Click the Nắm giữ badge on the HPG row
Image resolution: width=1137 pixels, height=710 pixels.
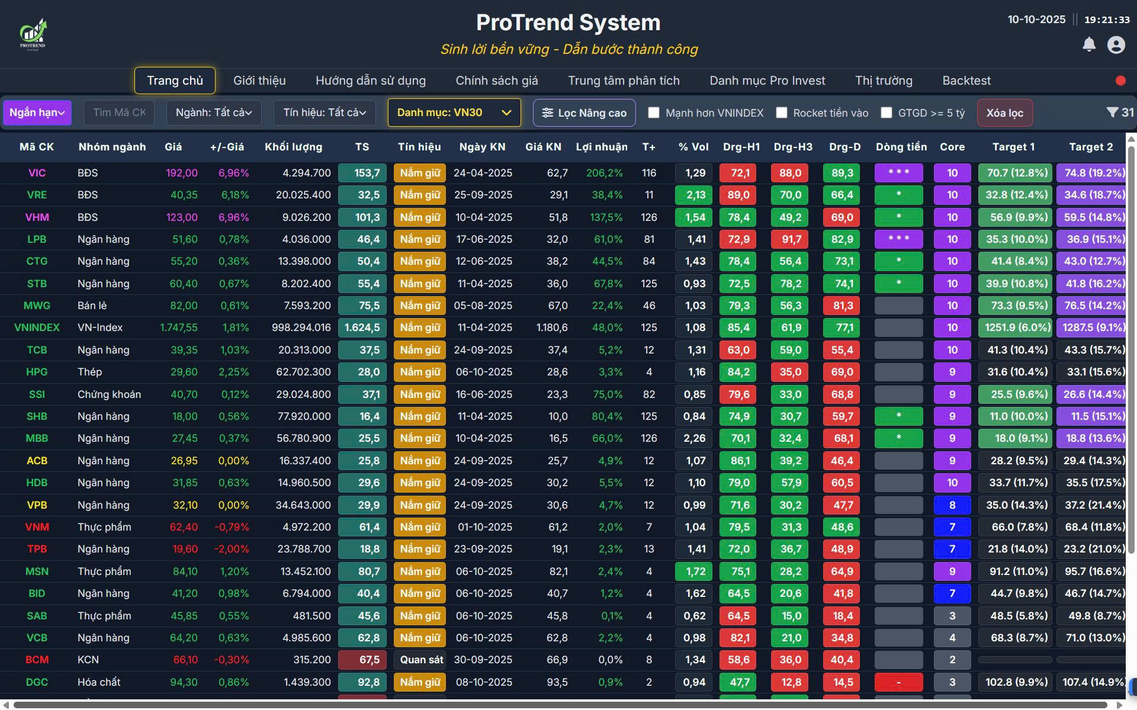point(419,372)
